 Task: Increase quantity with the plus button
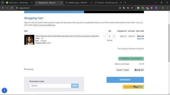pyautogui.click(x=114, y=36)
